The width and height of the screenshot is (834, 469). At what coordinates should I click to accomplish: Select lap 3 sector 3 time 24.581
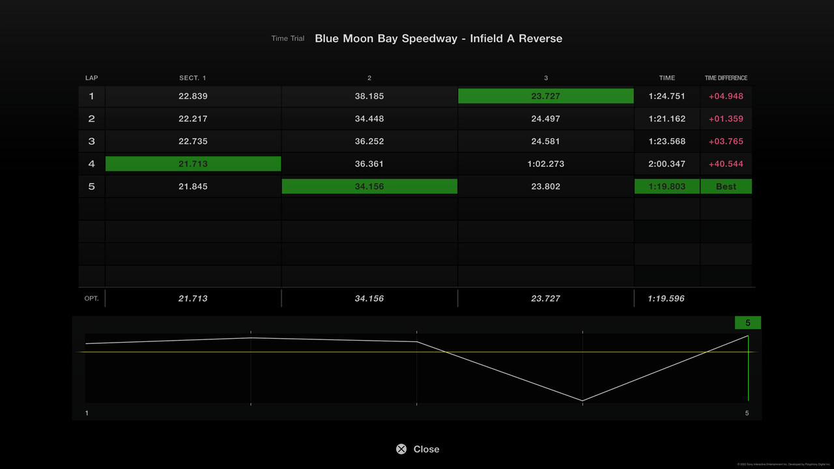point(546,141)
